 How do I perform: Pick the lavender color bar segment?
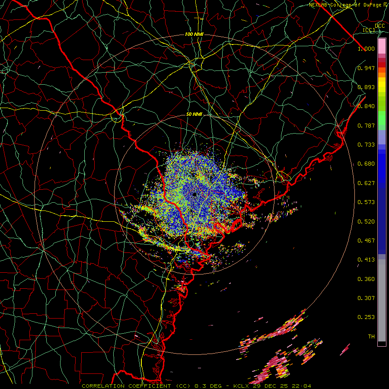click(x=382, y=137)
